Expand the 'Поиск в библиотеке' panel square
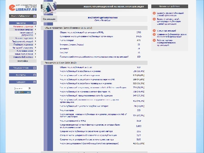Image resolution: width=204 pixels, height=153 pixels. coord(35,16)
